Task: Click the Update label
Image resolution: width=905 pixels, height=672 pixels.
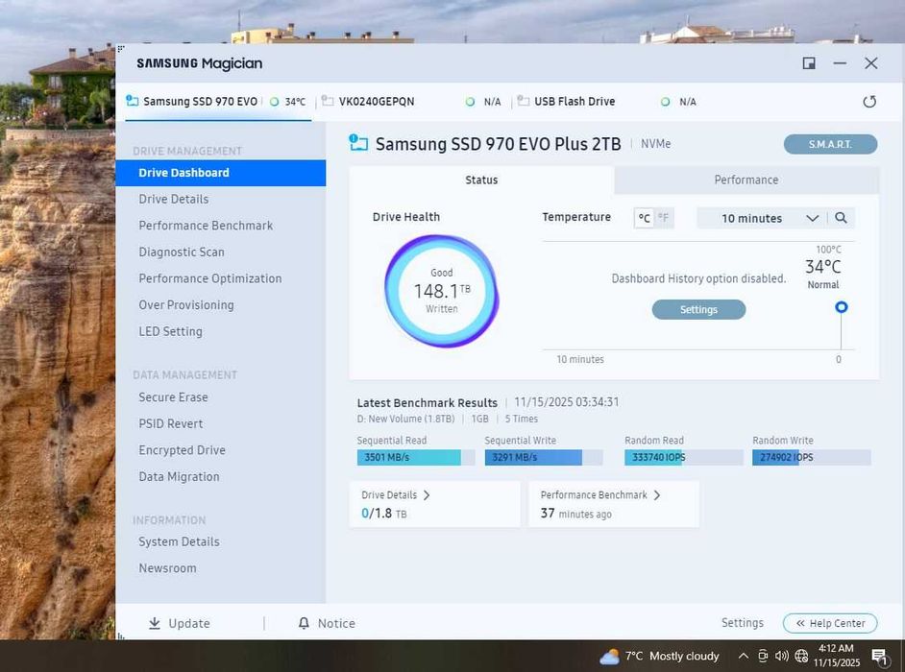Action: click(x=188, y=624)
